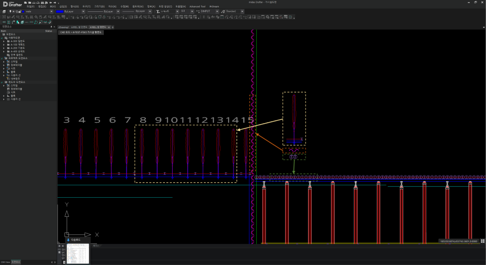Open the 편집(E) menu
486x265 pixels.
tap(42, 7)
